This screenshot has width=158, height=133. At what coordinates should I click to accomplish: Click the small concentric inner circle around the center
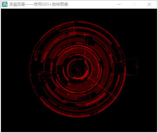point(78,69)
